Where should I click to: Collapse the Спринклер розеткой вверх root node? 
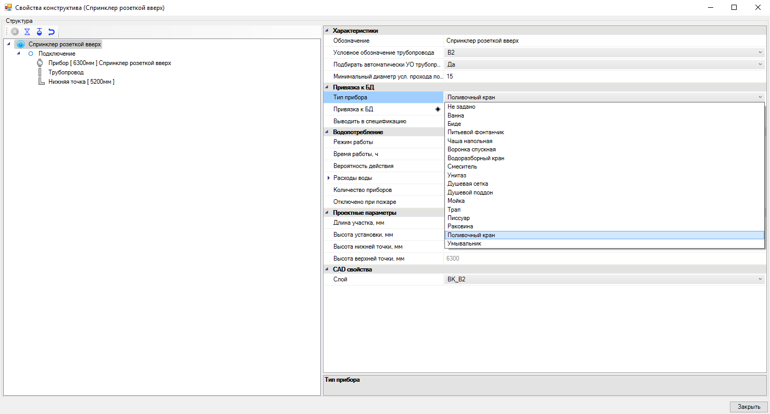9,44
